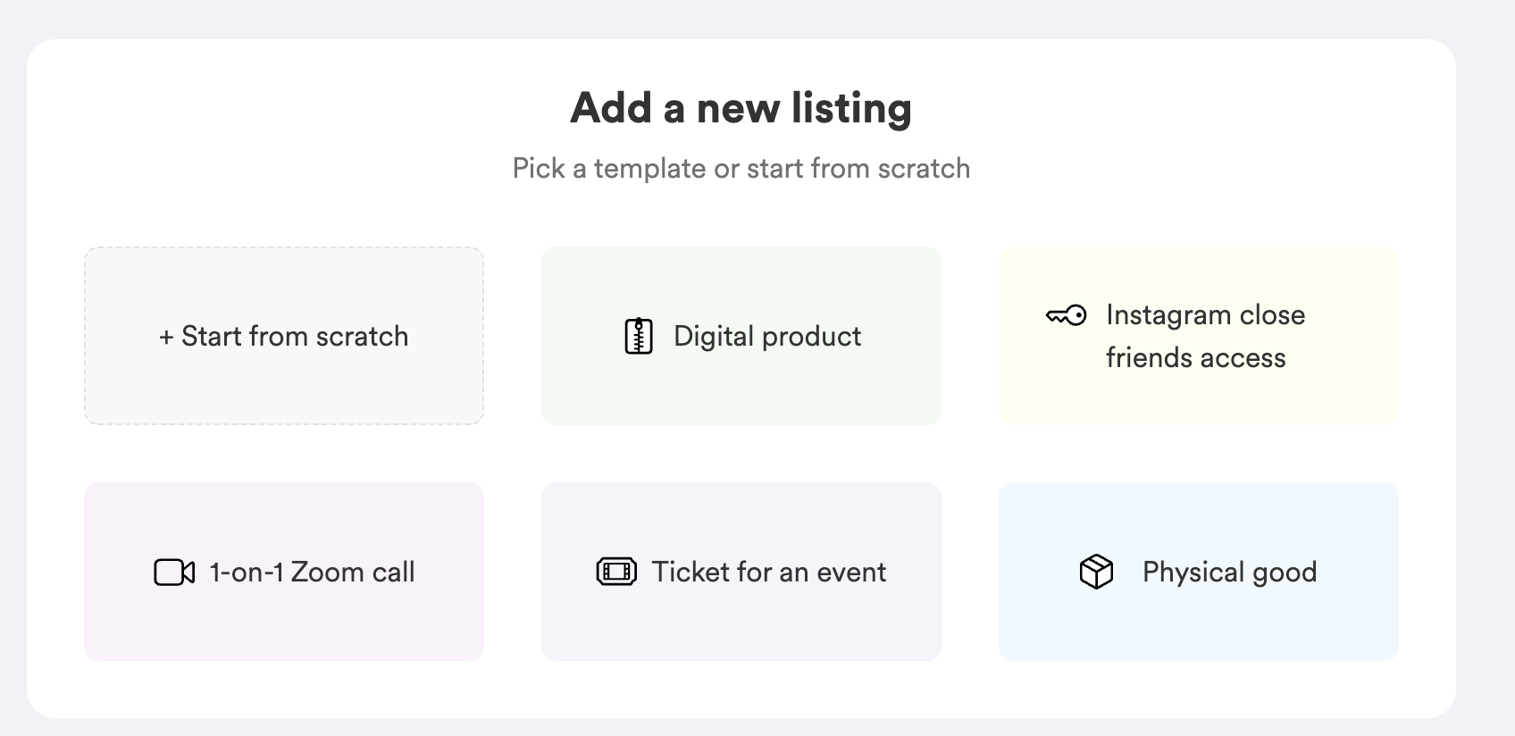Choose the "Digital product" label

coord(767,337)
